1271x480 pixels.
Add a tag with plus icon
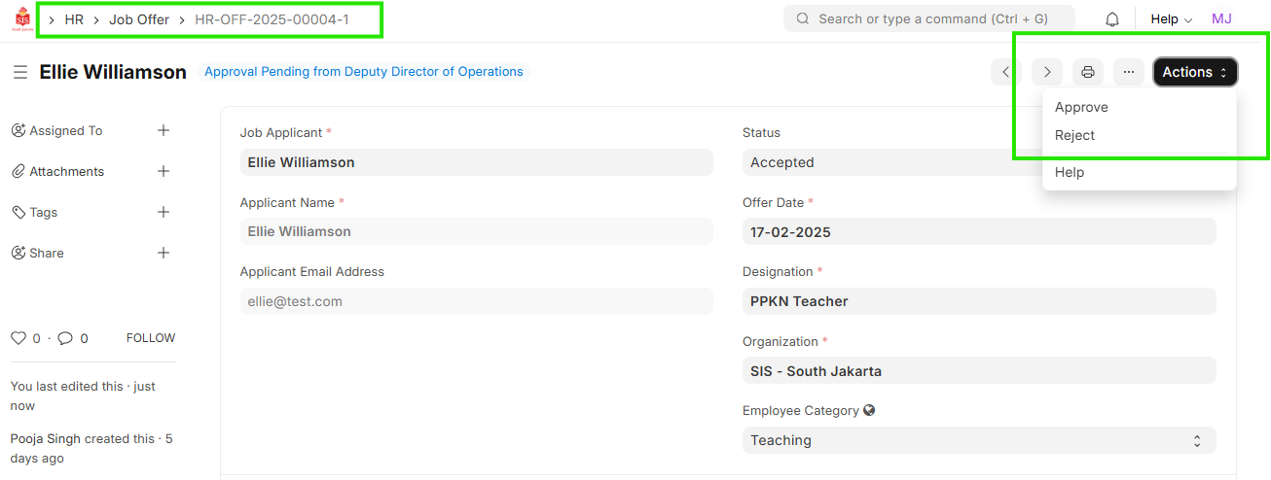(163, 212)
